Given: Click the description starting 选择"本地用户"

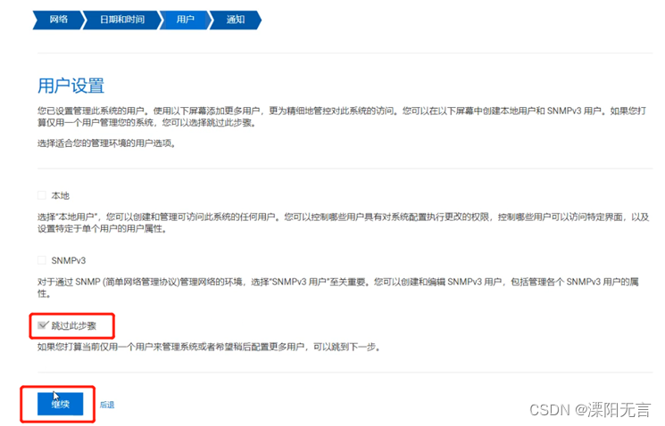Looking at the screenshot, I should pos(343,223).
